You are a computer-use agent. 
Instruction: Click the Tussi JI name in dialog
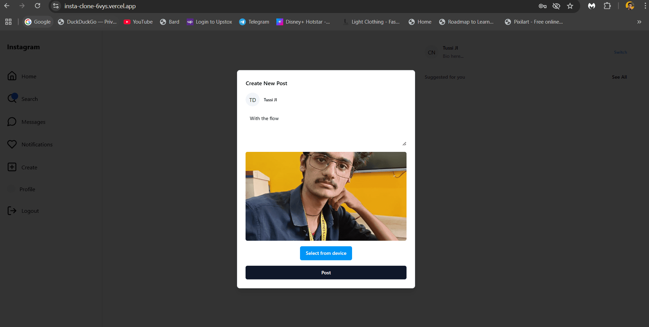click(270, 100)
